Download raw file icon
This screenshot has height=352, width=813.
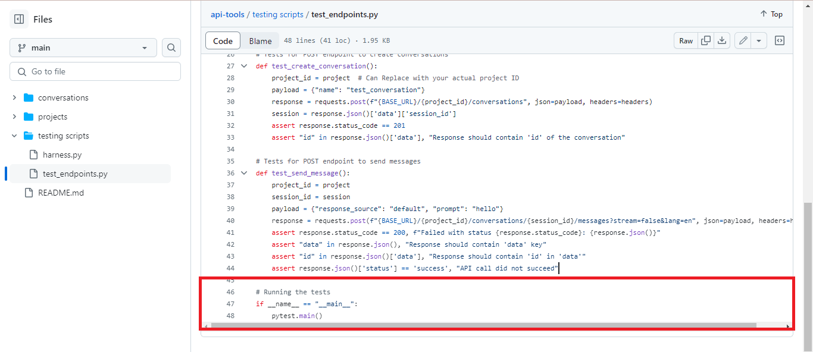click(722, 40)
